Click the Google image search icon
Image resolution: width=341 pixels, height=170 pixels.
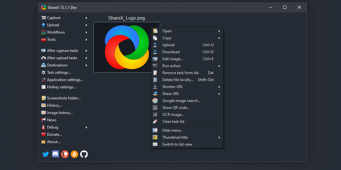pos(155,101)
